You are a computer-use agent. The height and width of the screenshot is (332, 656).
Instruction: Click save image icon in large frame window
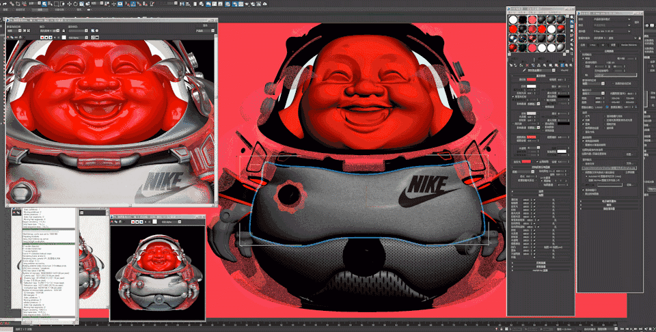point(8,37)
